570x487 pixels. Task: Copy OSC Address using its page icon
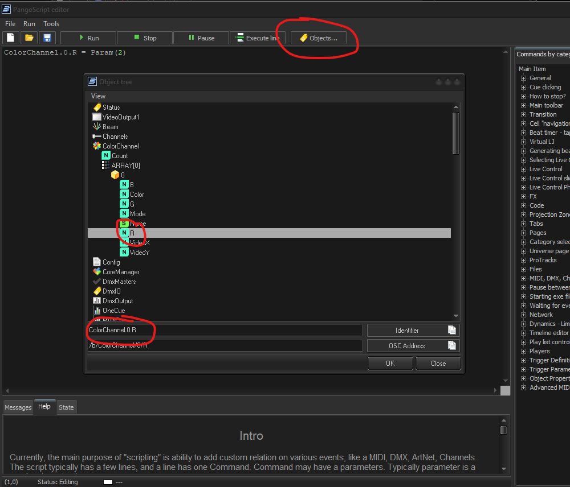[452, 345]
